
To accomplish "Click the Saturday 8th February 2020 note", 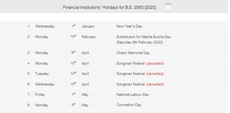I will click(x=140, y=42).
